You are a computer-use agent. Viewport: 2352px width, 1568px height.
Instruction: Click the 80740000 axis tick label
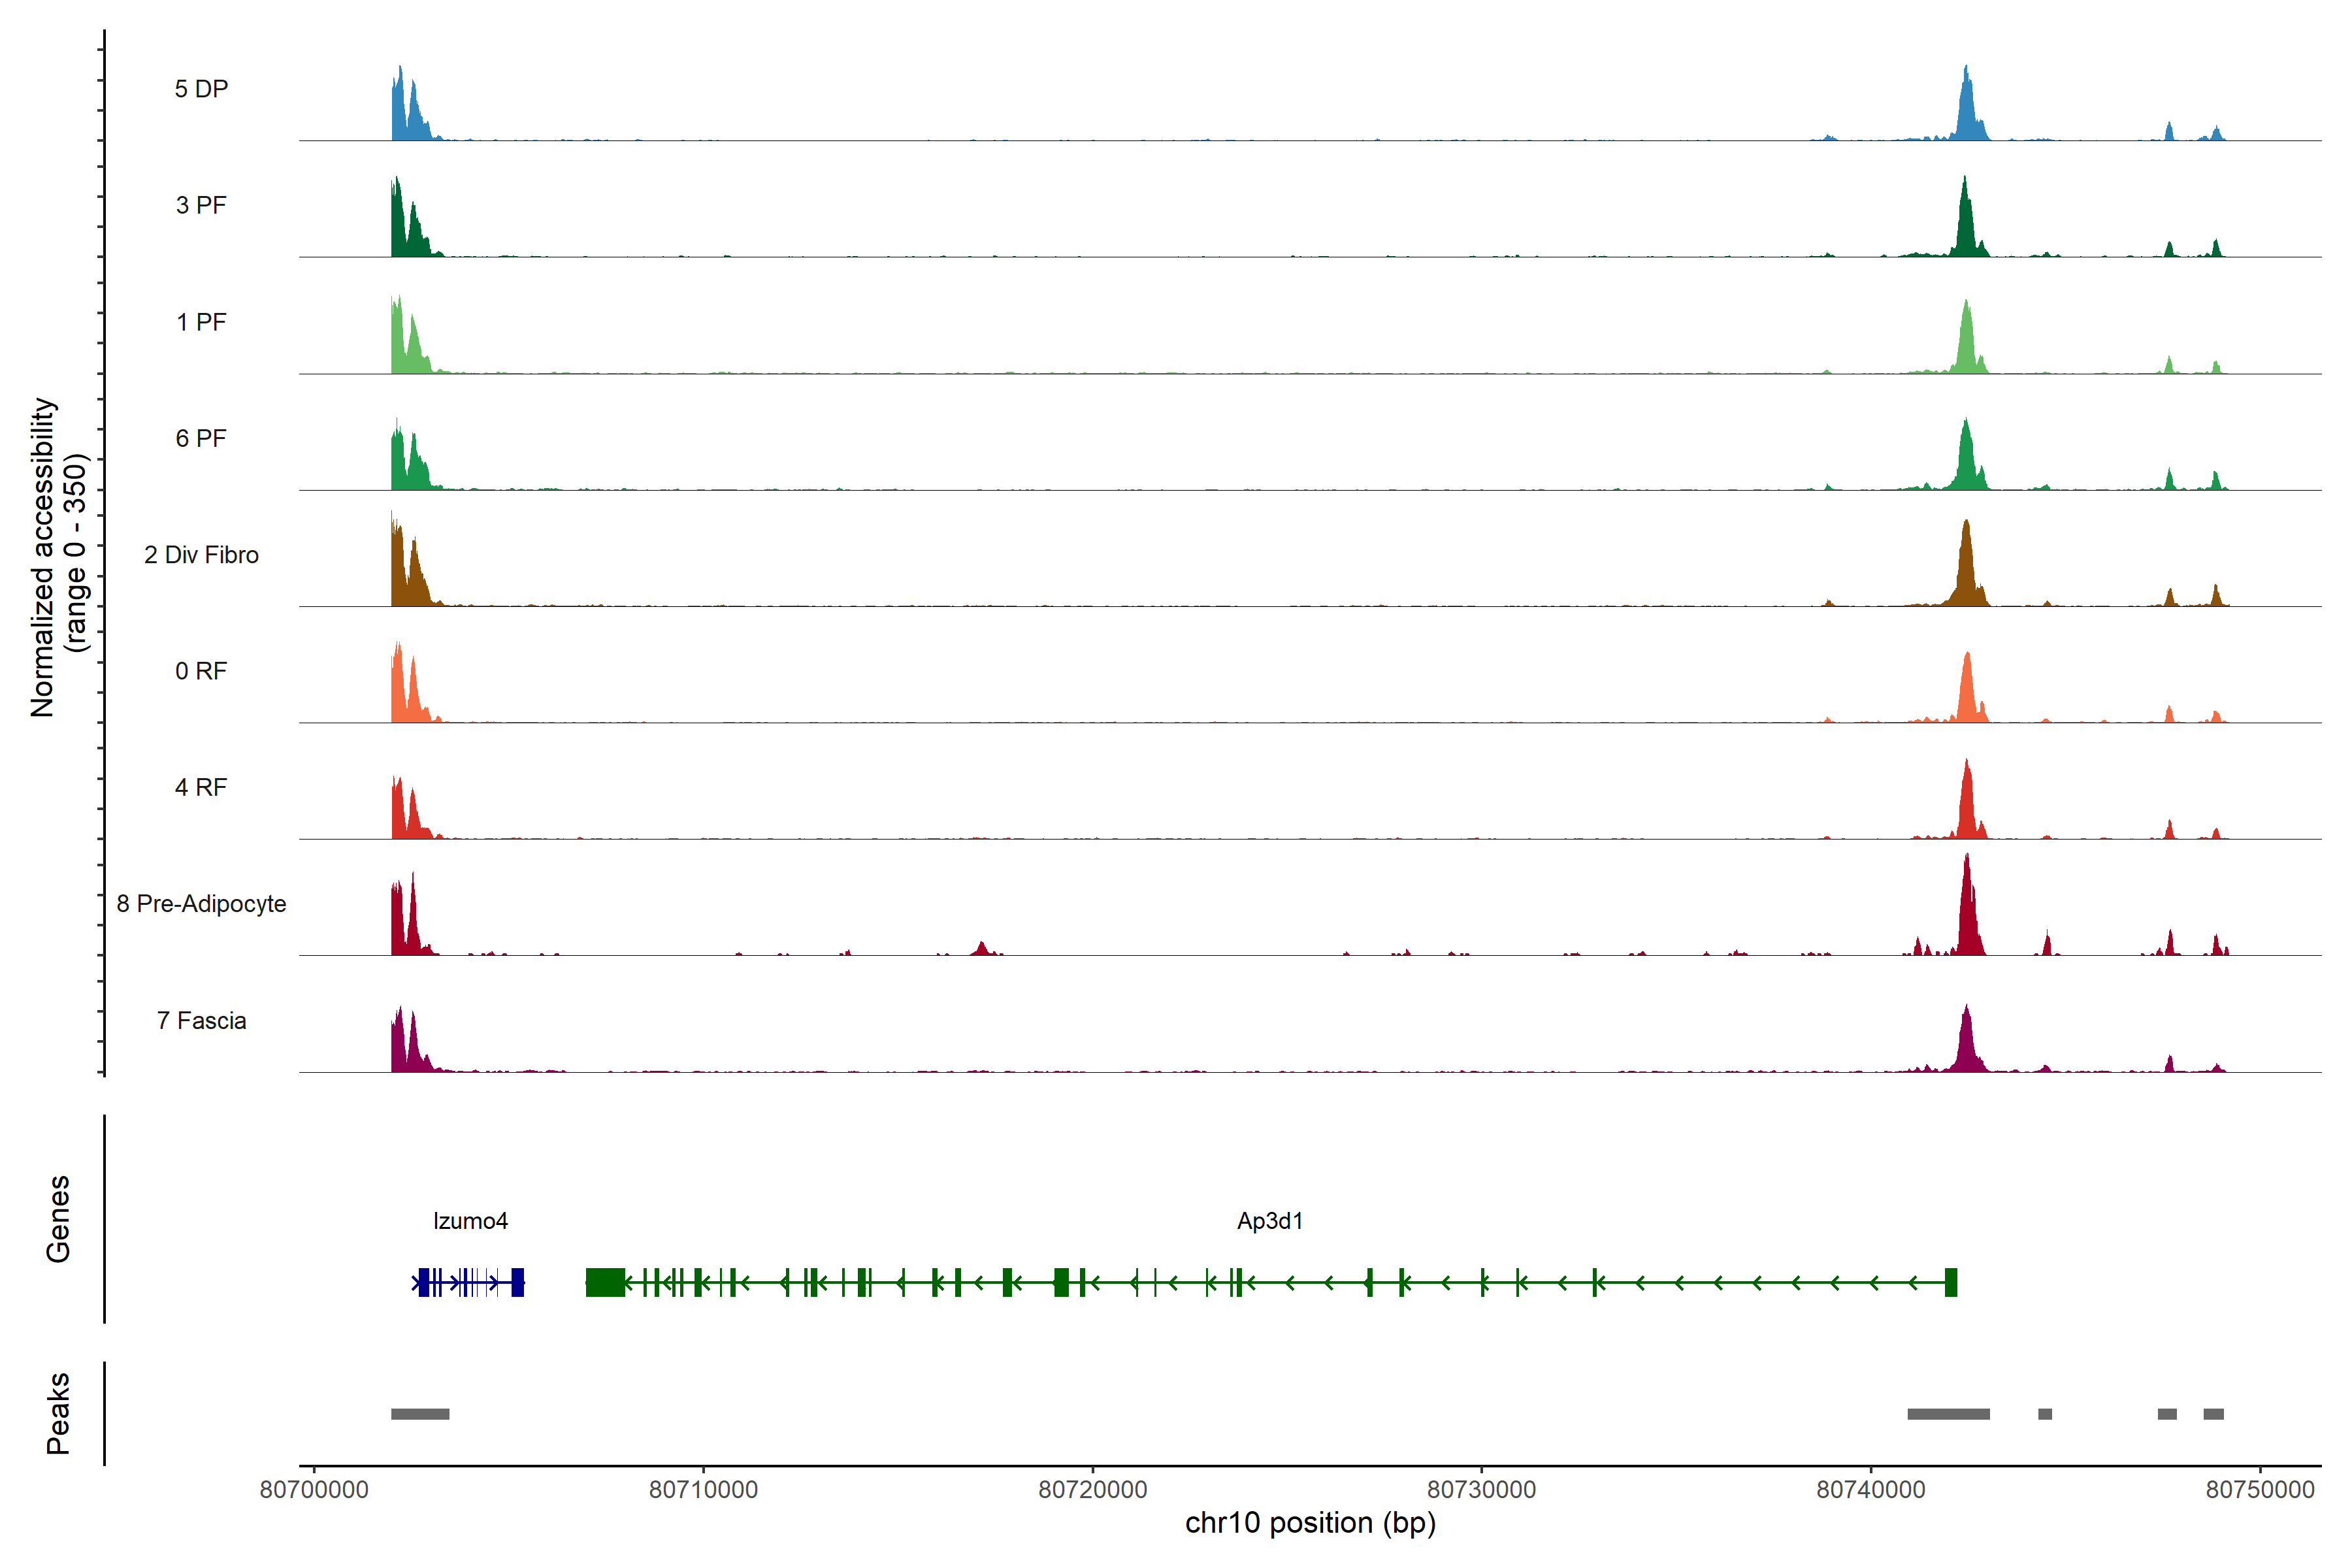(x=1870, y=1490)
